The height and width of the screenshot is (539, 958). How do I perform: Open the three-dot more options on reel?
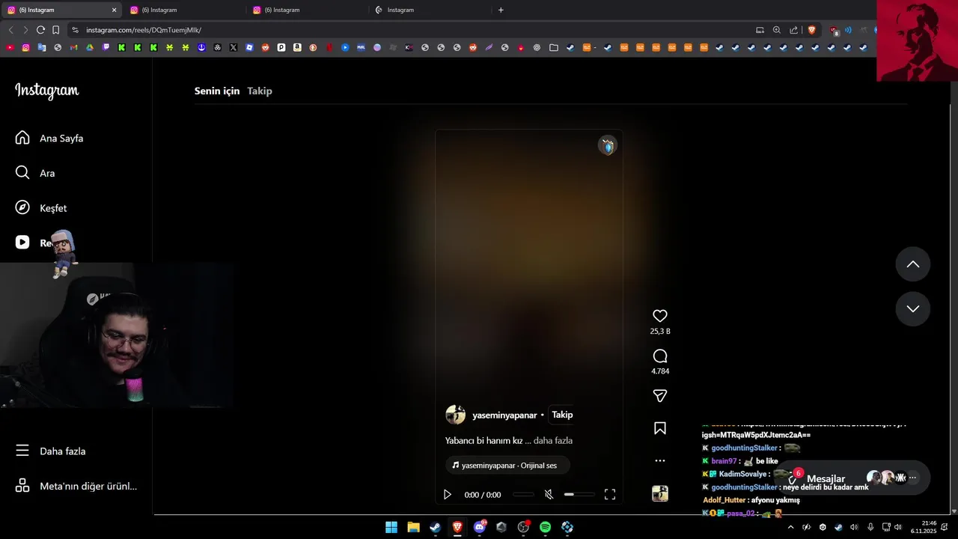coord(659,460)
